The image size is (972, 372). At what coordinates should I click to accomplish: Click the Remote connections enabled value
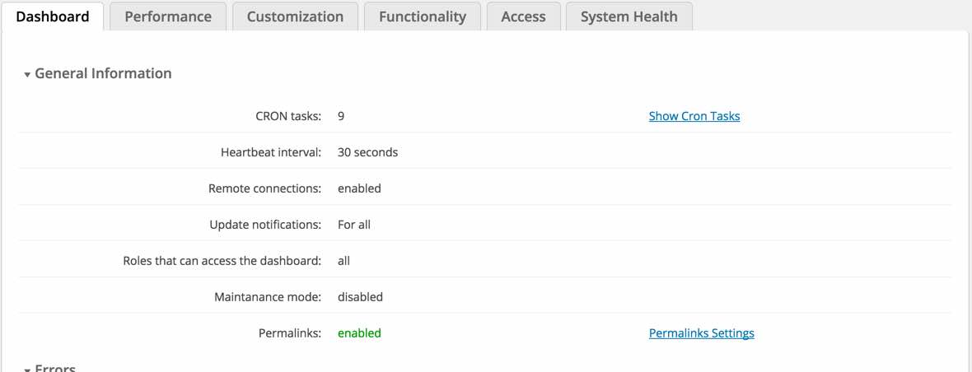(359, 188)
